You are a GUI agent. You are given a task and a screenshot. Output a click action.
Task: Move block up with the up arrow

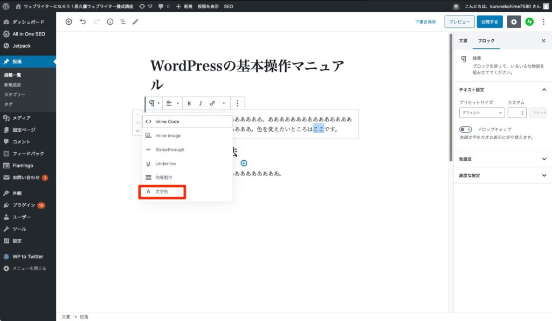point(137,114)
